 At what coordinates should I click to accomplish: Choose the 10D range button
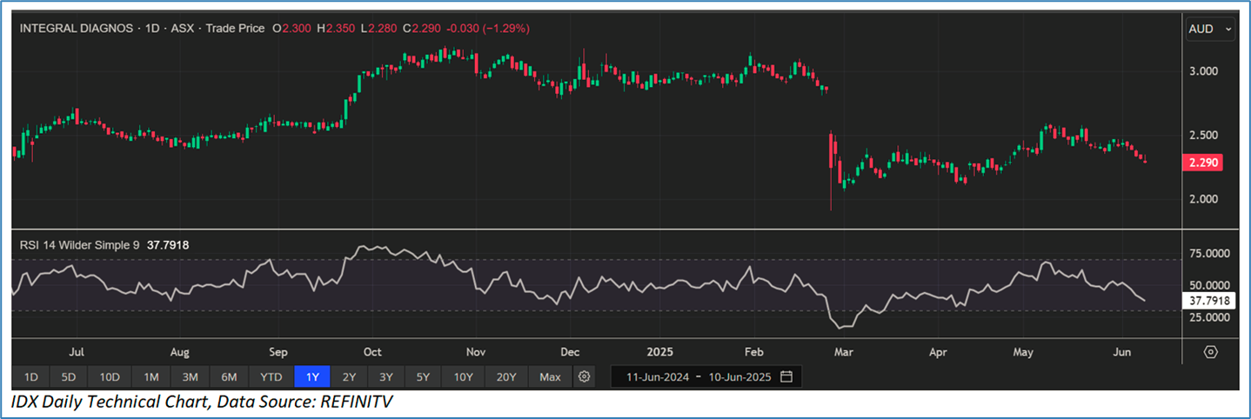110,377
